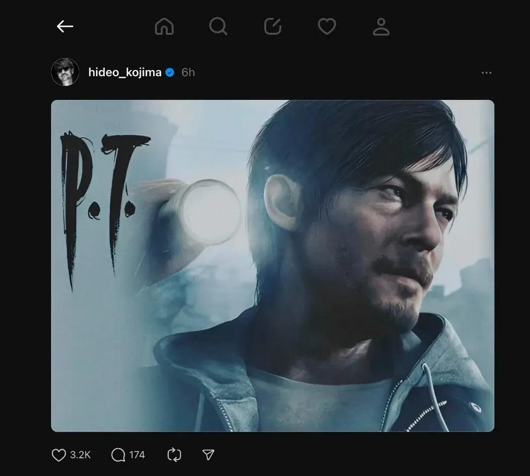Expand the post's three-dot more menu
Image resolution: width=530 pixels, height=476 pixels.
pyautogui.click(x=487, y=73)
